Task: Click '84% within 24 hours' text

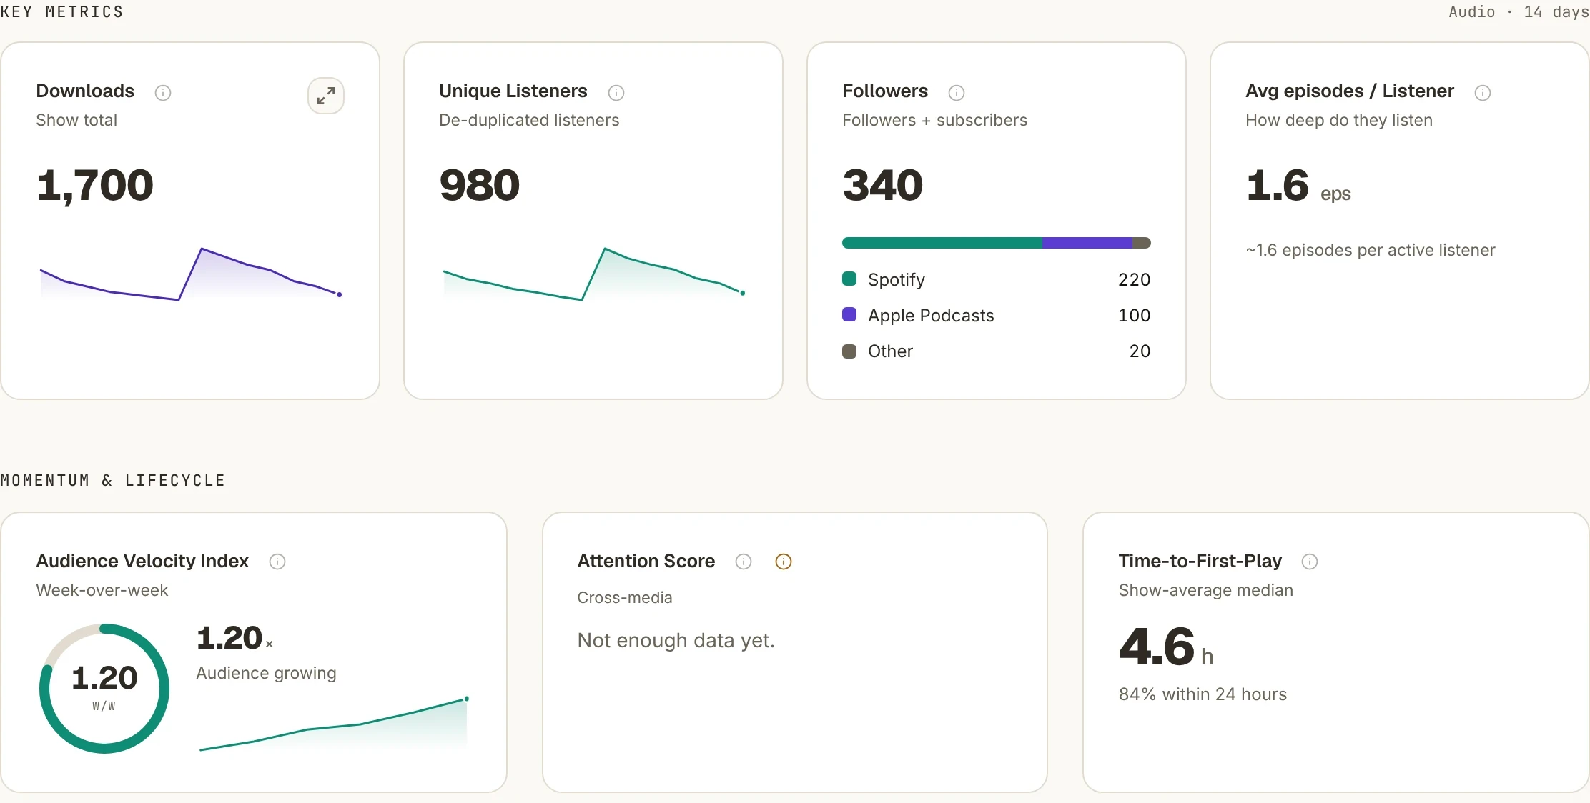Action: 1203,694
